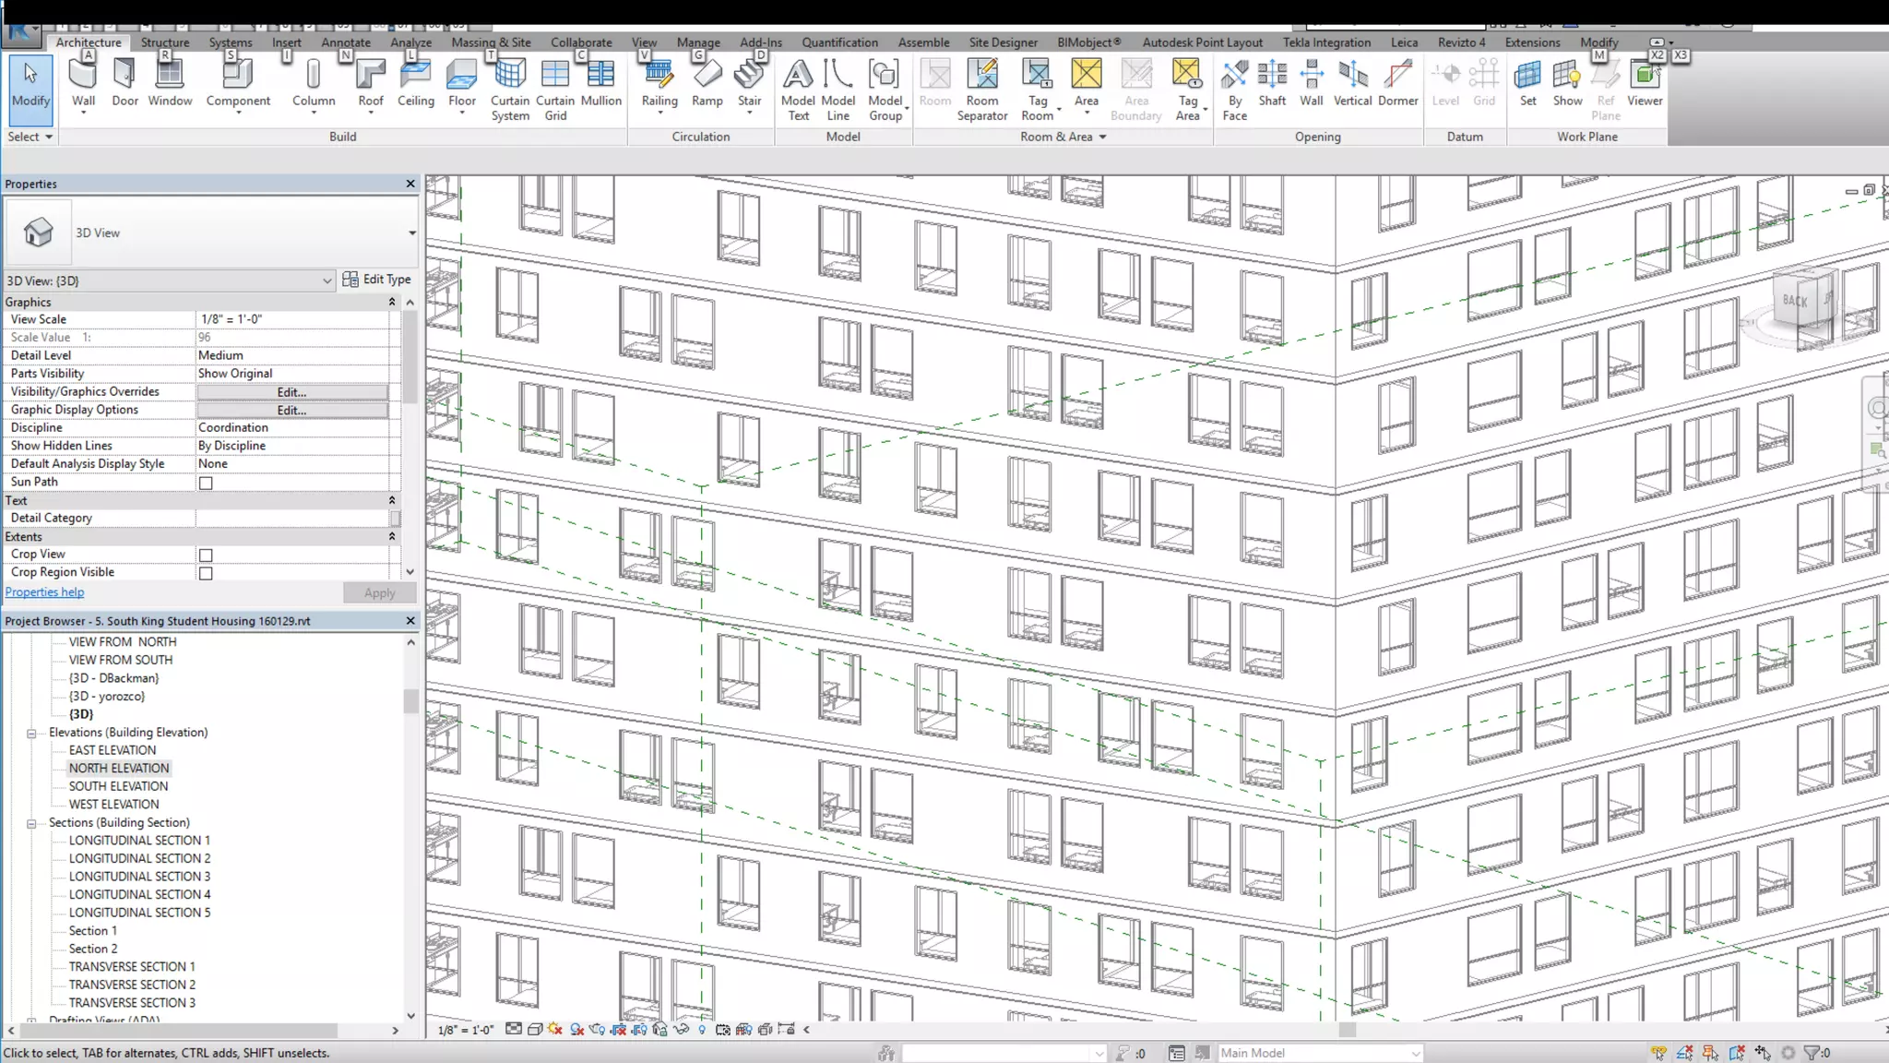Open the 3D View instance dropdown
This screenshot has height=1063, width=1889.
point(327,281)
